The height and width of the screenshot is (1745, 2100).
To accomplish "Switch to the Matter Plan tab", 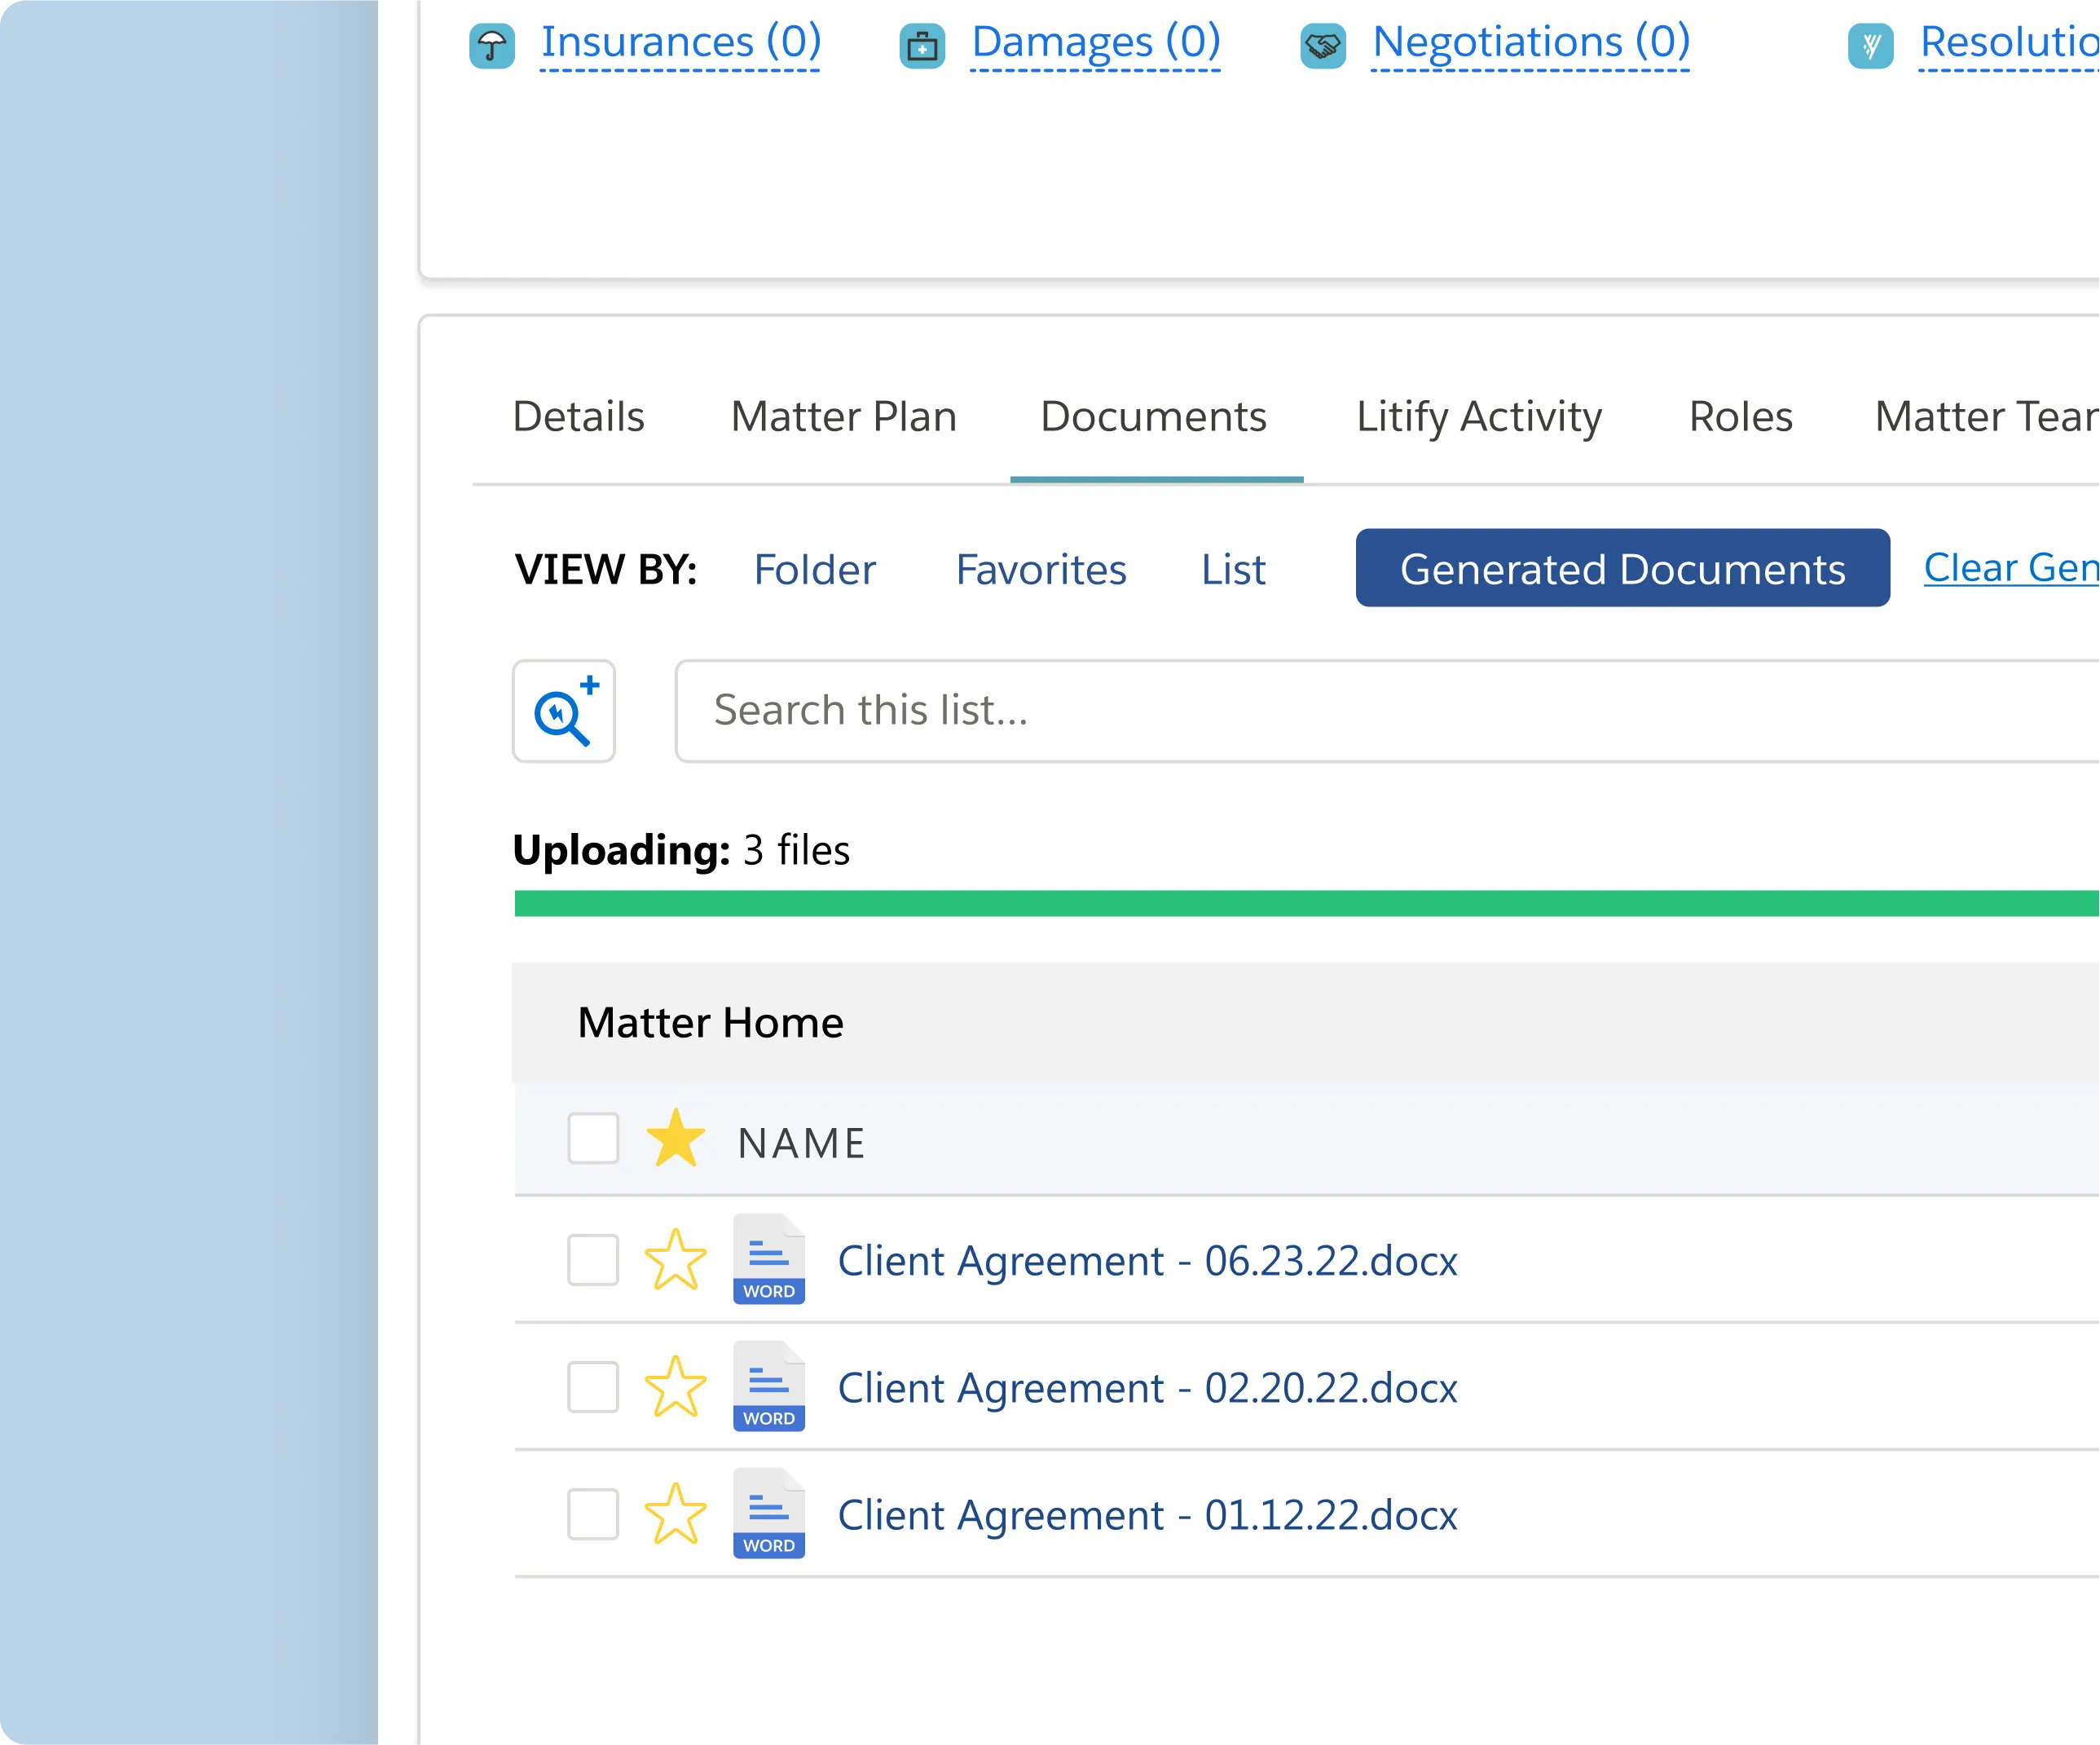I will tap(843, 416).
